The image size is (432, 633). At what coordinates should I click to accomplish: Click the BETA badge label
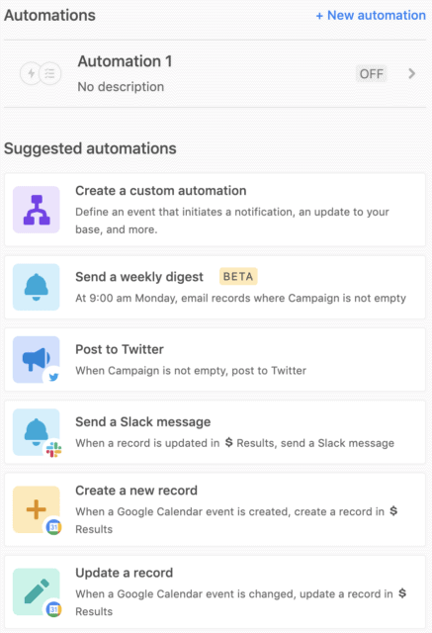pyautogui.click(x=238, y=277)
